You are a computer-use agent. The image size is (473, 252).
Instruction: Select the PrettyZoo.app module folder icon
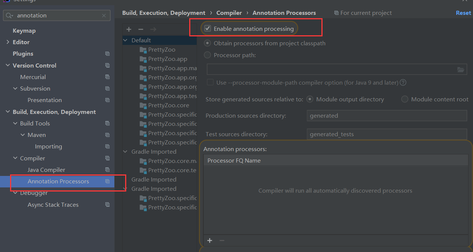[x=143, y=59]
